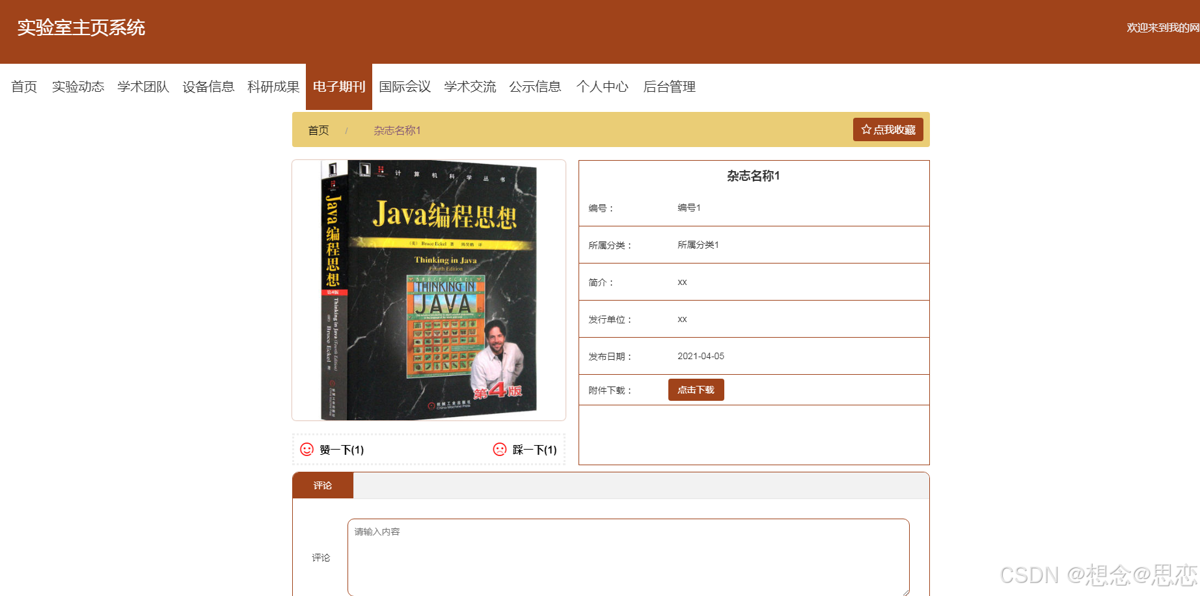Open 学术交流 in the navigation bar
Screen dimensions: 1200x596
click(470, 87)
